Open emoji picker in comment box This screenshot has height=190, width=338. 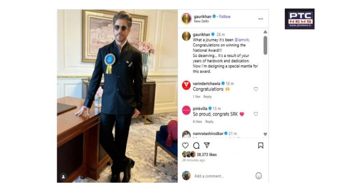(259, 176)
